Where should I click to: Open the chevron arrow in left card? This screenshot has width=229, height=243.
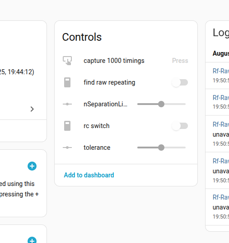pyautogui.click(x=32, y=109)
